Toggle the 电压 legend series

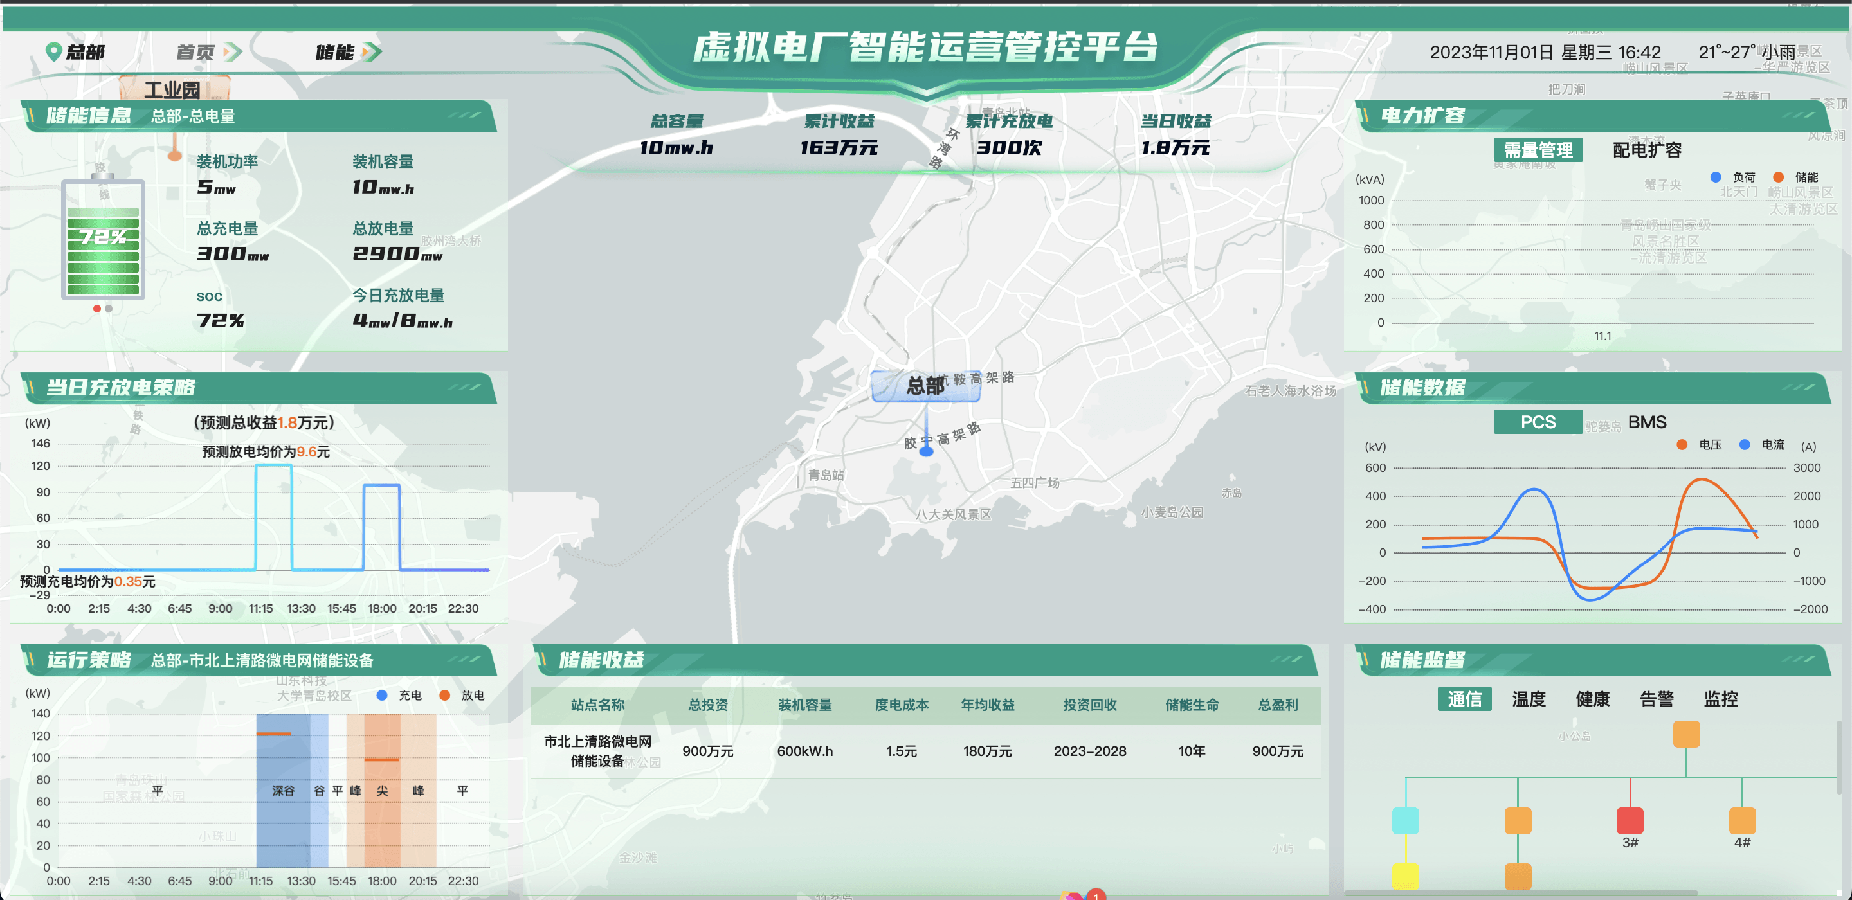1700,444
